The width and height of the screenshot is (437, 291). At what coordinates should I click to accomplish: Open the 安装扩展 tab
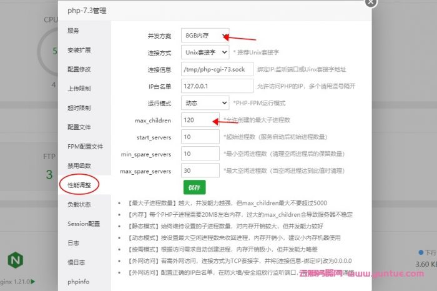pos(79,50)
